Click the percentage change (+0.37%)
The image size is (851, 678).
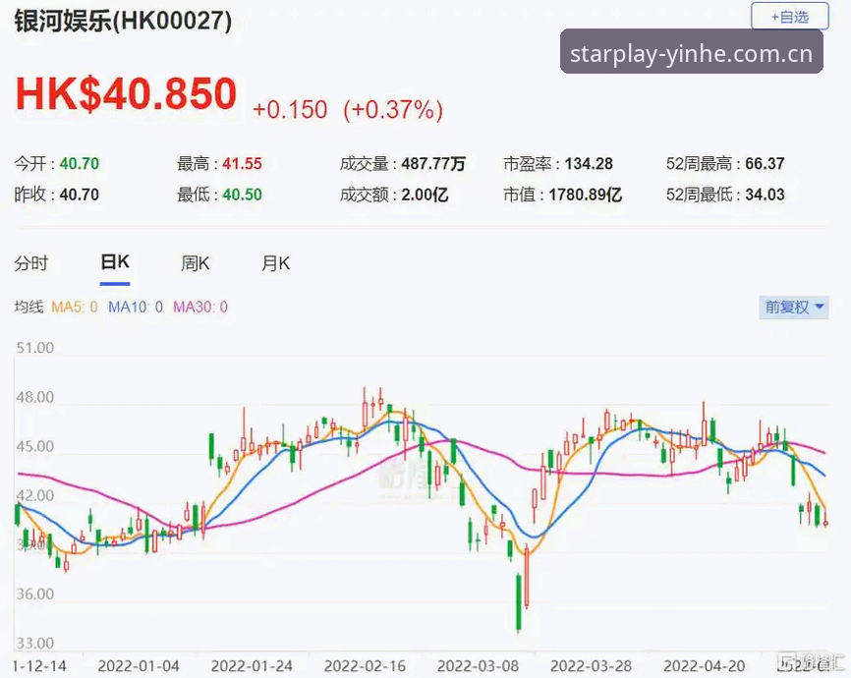(393, 110)
